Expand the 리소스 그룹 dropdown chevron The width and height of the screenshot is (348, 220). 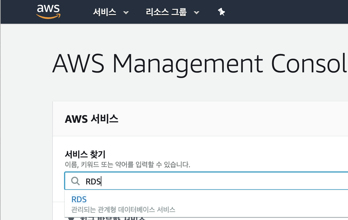point(197,13)
